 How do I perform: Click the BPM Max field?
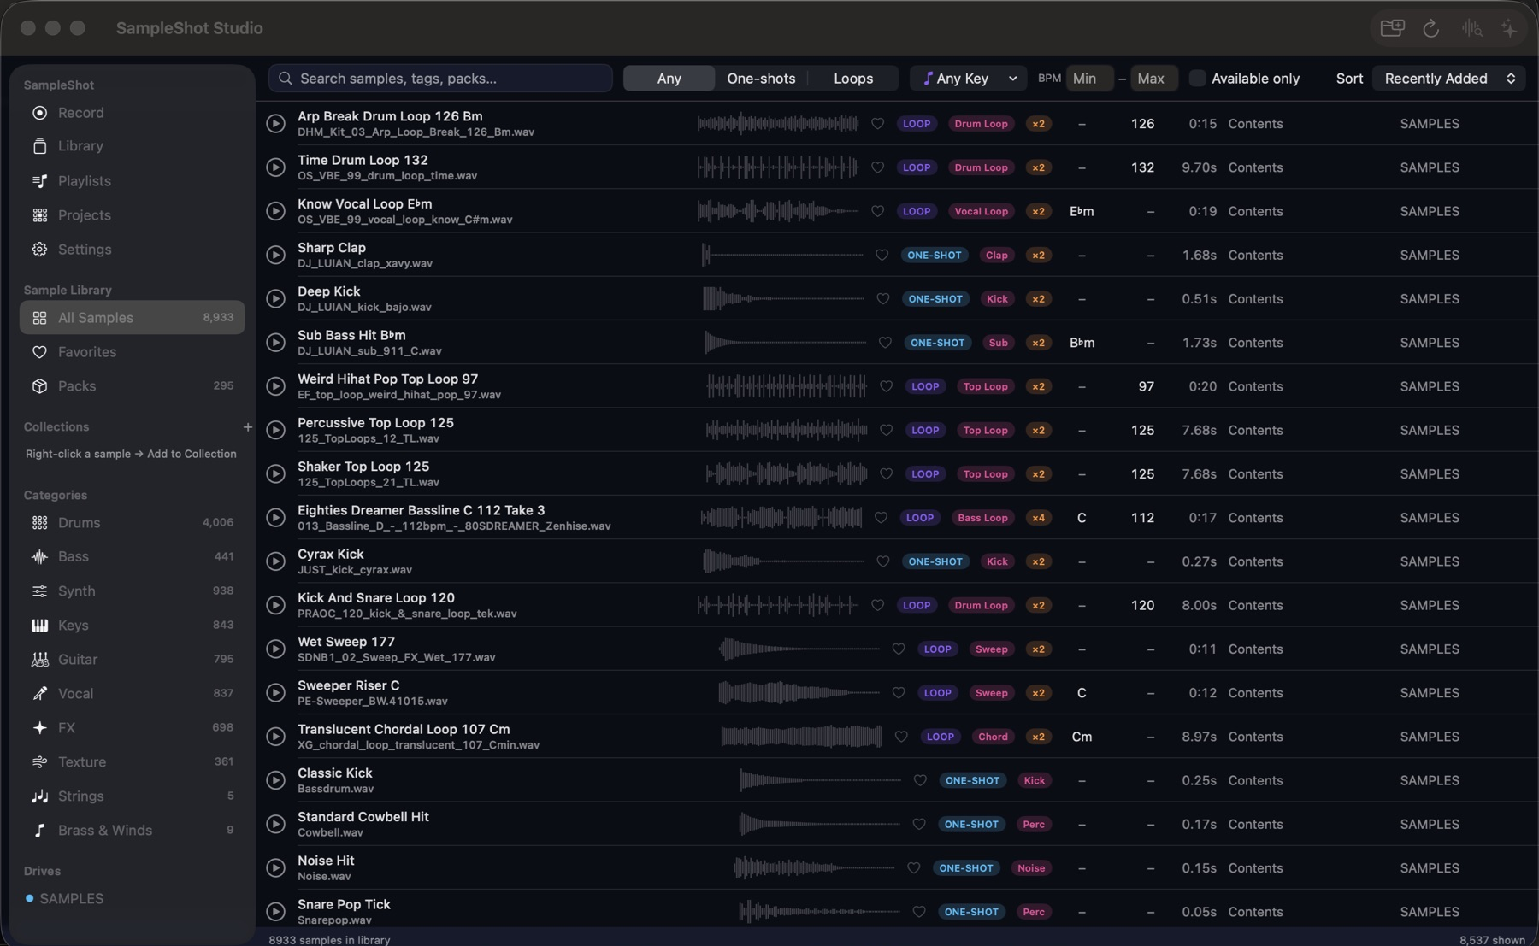tap(1153, 79)
